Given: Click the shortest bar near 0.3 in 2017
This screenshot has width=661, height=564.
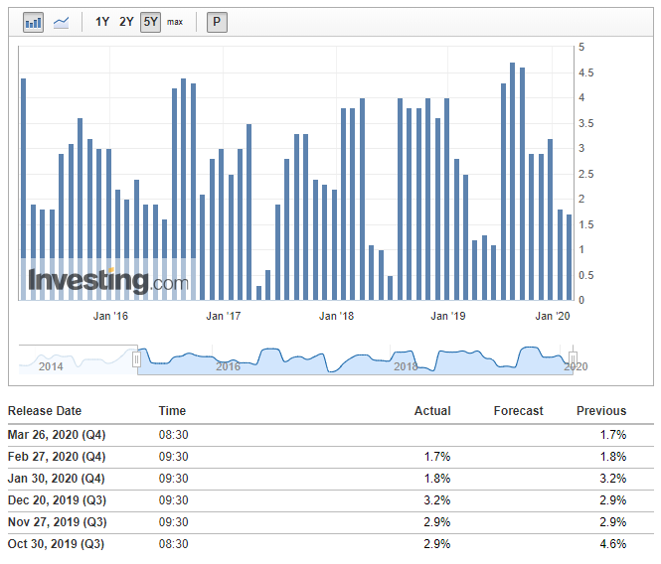Looking at the screenshot, I should (x=258, y=293).
